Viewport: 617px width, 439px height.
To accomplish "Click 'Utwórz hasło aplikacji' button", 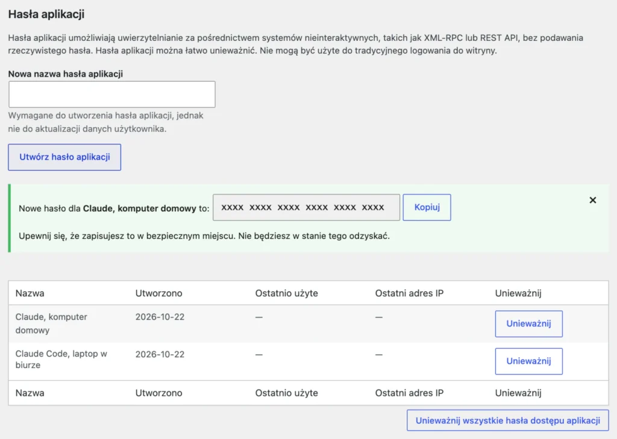I will tap(64, 157).
